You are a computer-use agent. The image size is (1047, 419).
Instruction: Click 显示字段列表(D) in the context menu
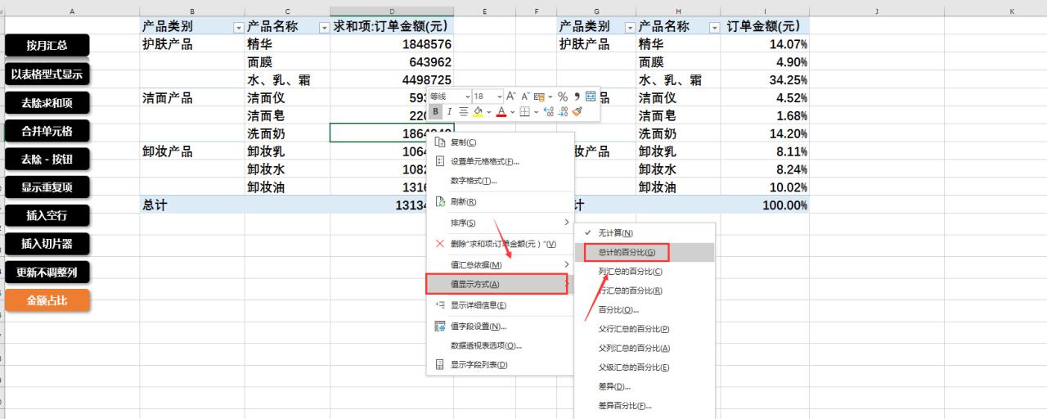[x=500, y=364]
